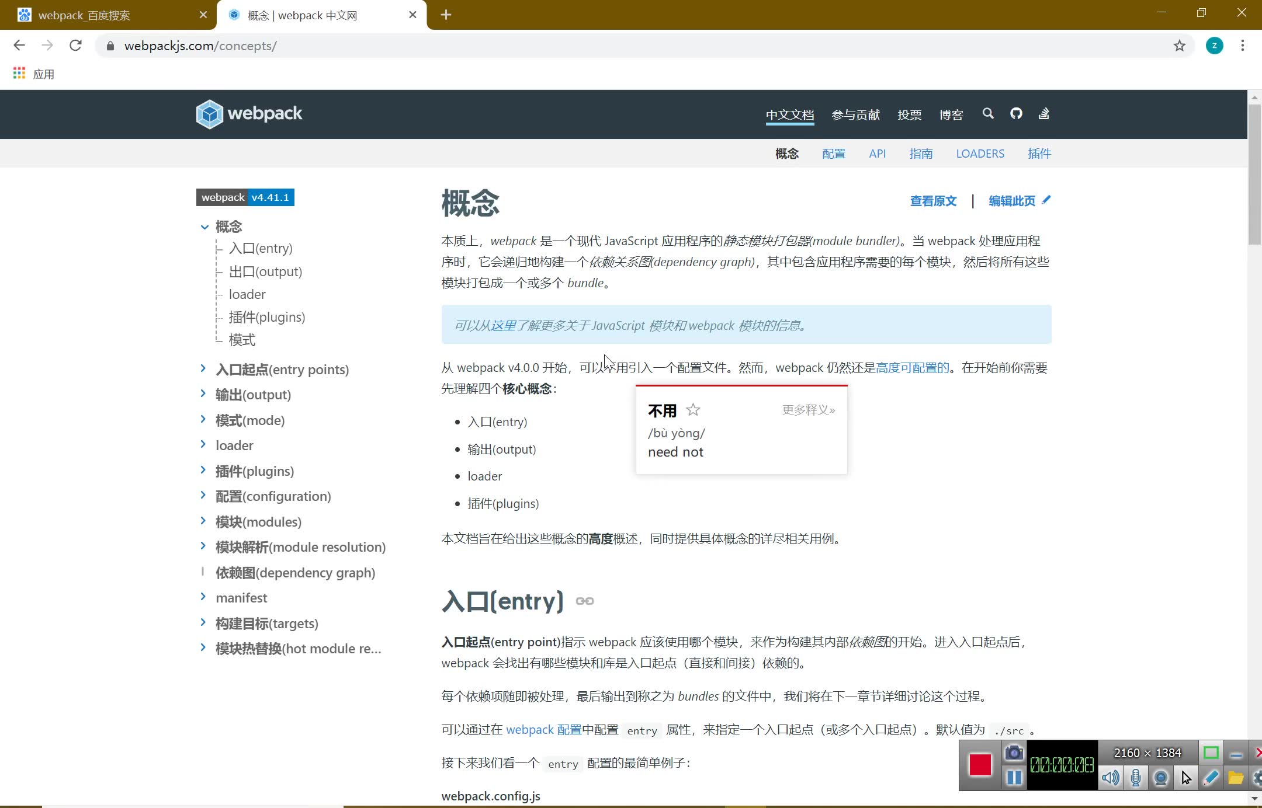Screen dimensions: 1262x808
Task: Select the green capture region icon
Action: click(x=1211, y=753)
